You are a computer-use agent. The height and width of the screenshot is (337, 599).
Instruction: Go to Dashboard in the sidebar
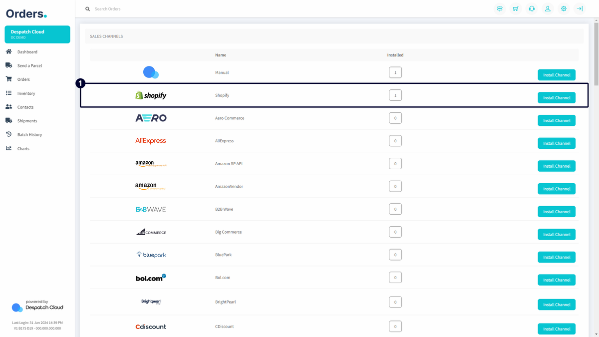27,52
